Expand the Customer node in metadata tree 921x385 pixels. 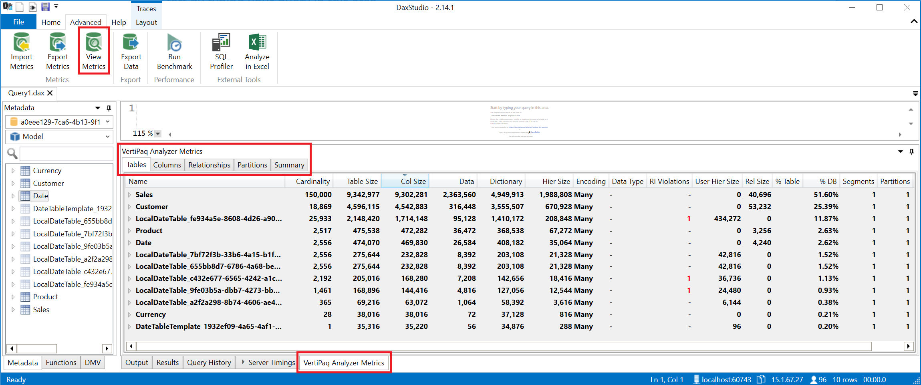click(x=13, y=183)
